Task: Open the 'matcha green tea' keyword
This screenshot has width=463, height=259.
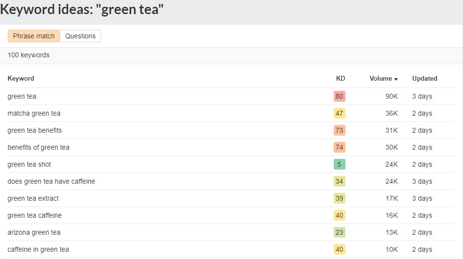Action: point(34,113)
